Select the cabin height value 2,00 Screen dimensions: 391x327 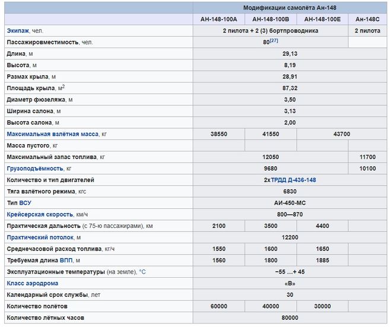pyautogui.click(x=290, y=122)
